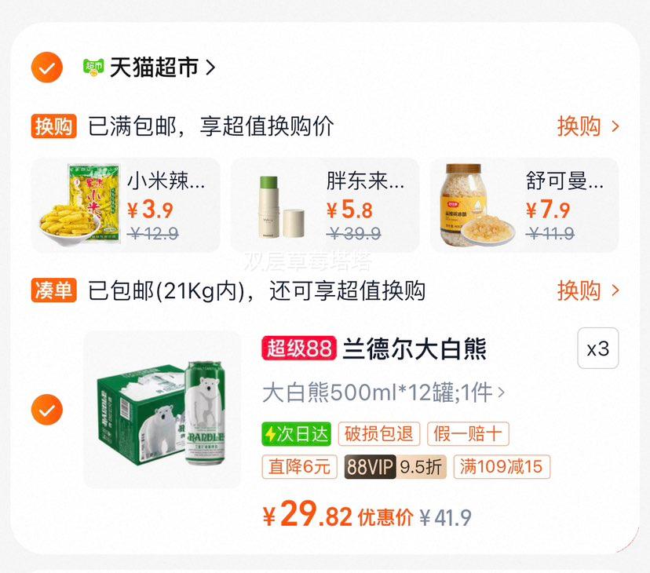Click the red 超级88 badge
This screenshot has height=573, width=650.
pyautogui.click(x=299, y=349)
